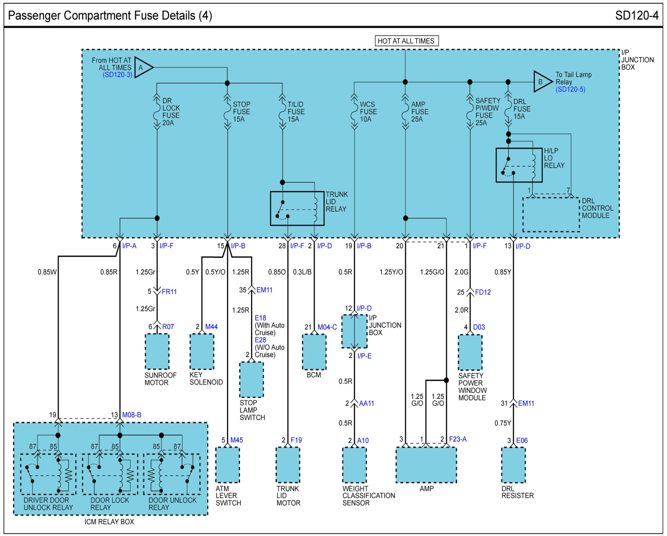Image resolution: width=667 pixels, height=536 pixels.
Task: Click the SD120-5 Tail Lamp Relay link
Action: pyautogui.click(x=570, y=89)
